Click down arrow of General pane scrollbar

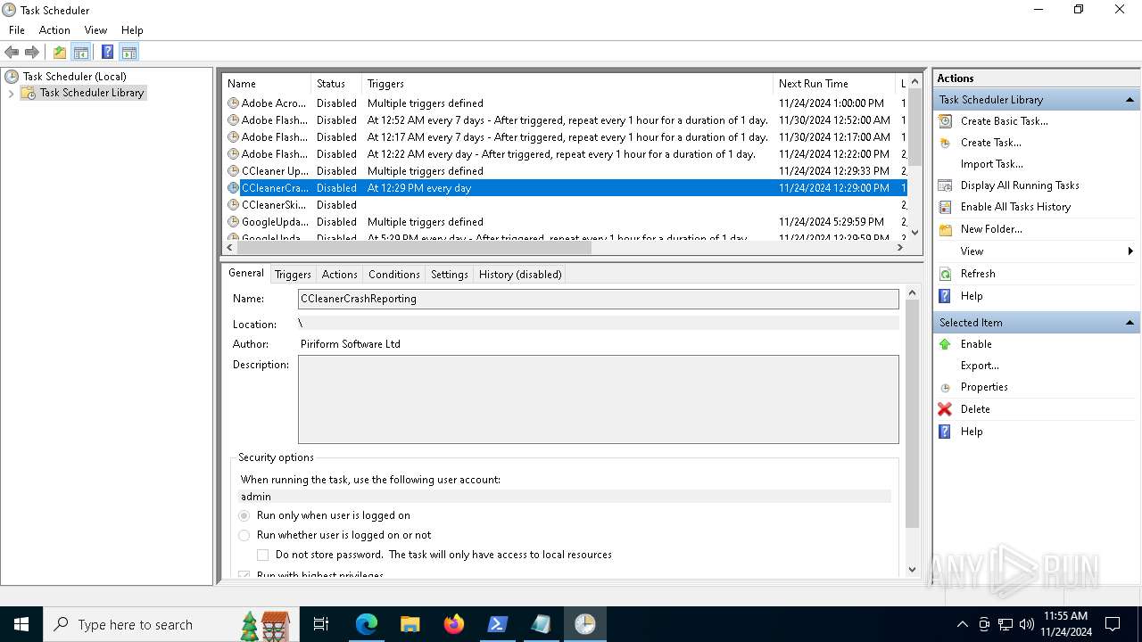click(x=912, y=569)
